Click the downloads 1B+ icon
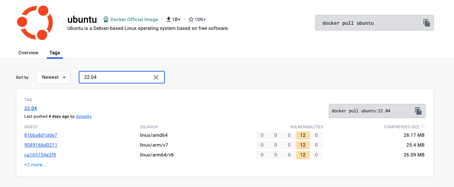 [x=168, y=19]
